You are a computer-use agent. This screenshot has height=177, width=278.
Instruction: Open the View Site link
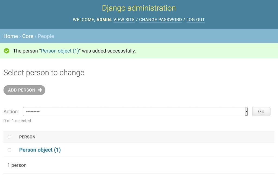coord(124,20)
